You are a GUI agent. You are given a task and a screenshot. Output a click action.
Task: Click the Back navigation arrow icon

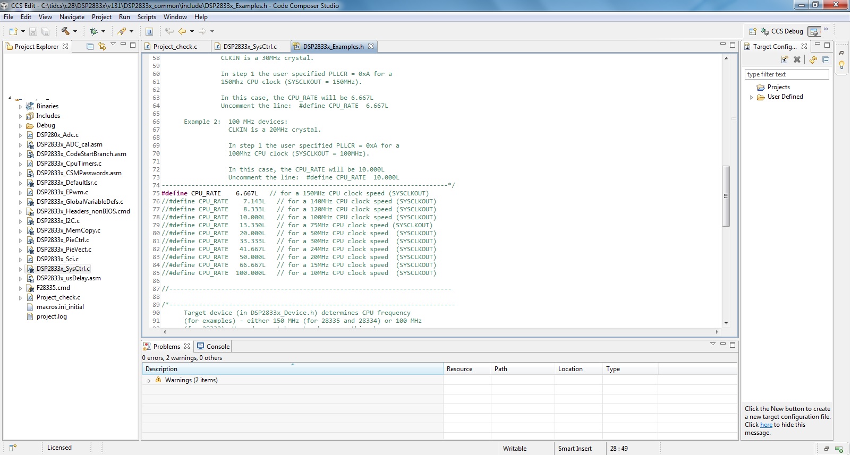click(x=182, y=31)
